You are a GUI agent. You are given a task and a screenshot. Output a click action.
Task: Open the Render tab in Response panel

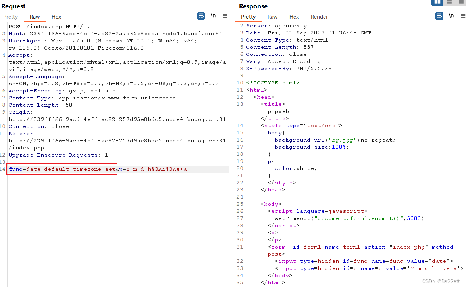pyautogui.click(x=319, y=17)
